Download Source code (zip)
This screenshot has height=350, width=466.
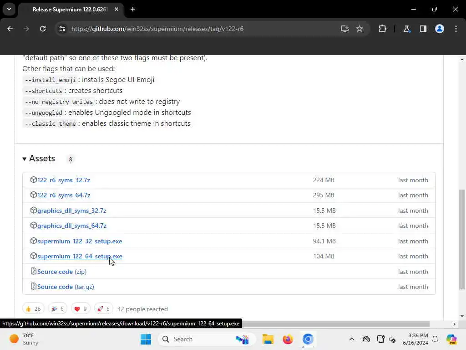click(62, 272)
